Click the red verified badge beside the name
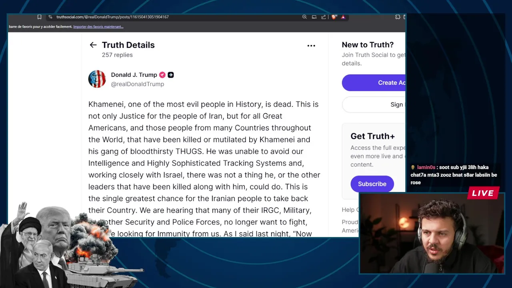Image resolution: width=512 pixels, height=288 pixels. (x=162, y=75)
